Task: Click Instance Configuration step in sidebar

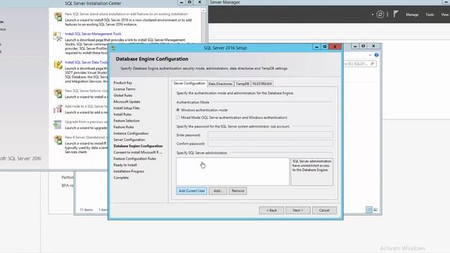Action: click(131, 133)
